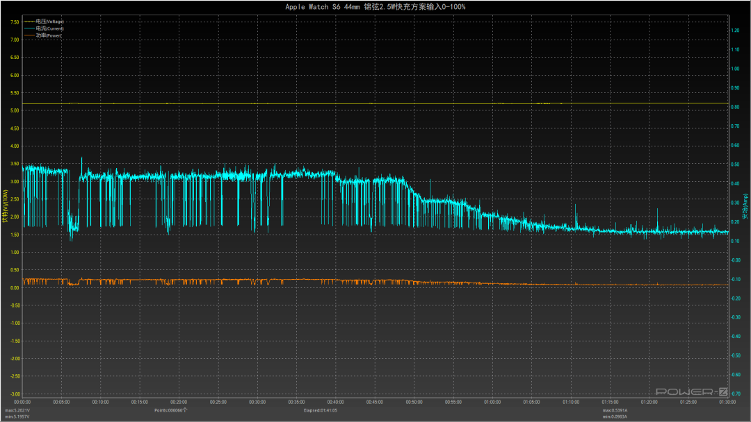Click the 1.20 current axis label
The height and width of the screenshot is (422, 751).
coord(735,31)
